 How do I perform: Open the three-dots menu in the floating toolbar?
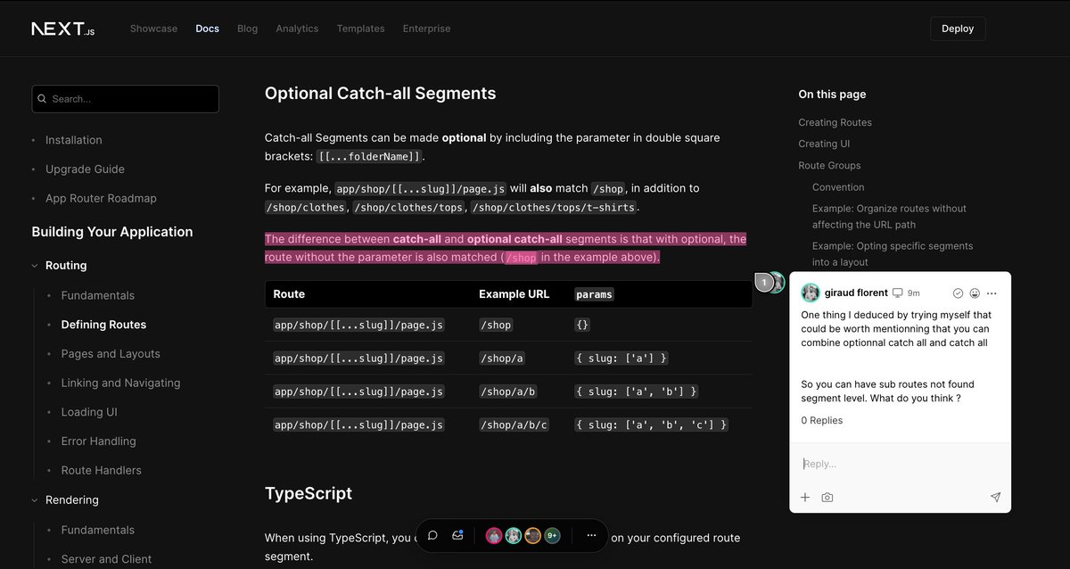coord(591,535)
